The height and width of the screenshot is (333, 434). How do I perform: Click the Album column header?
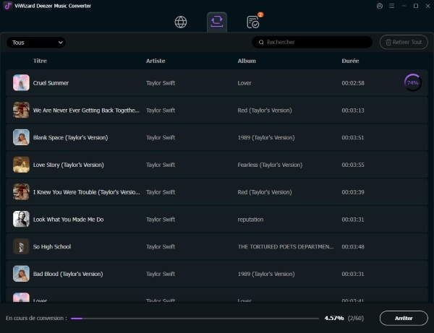pyautogui.click(x=247, y=61)
